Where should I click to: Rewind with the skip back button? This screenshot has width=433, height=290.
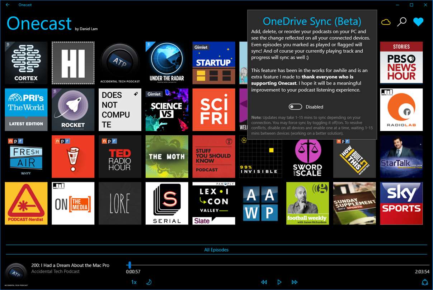[x=264, y=282]
